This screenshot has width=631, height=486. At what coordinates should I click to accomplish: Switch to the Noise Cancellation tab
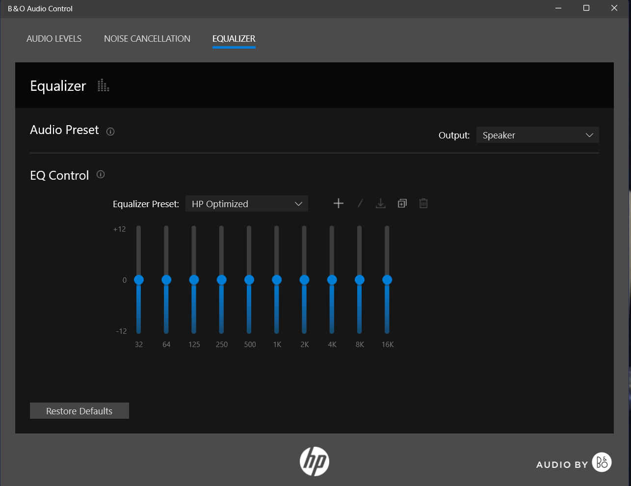tap(147, 39)
